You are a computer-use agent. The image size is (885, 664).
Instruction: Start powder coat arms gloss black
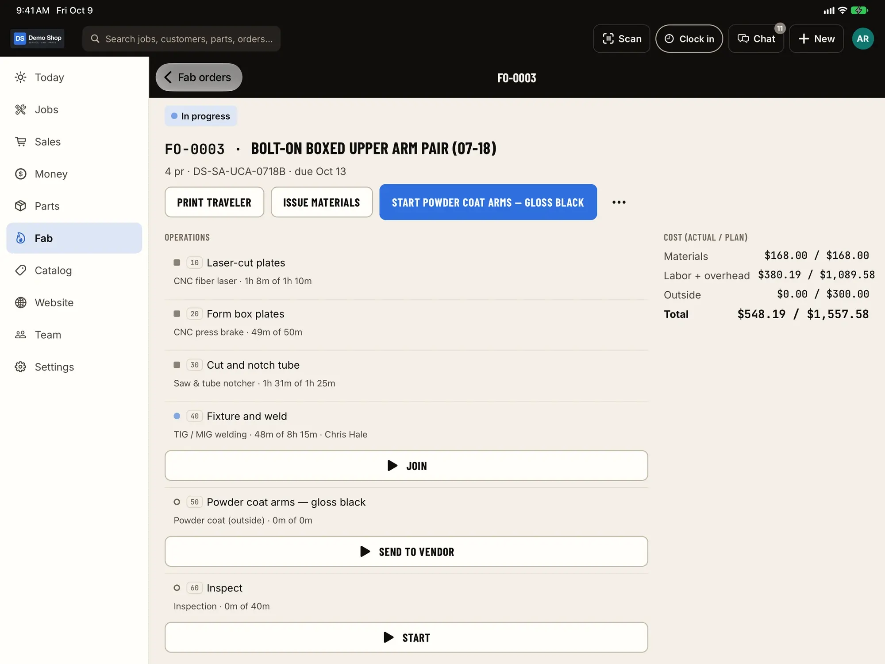(x=488, y=202)
